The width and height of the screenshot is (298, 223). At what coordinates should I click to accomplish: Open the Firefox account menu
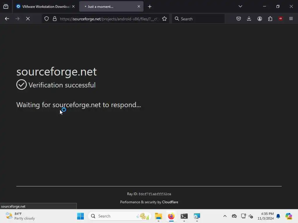coord(260,19)
